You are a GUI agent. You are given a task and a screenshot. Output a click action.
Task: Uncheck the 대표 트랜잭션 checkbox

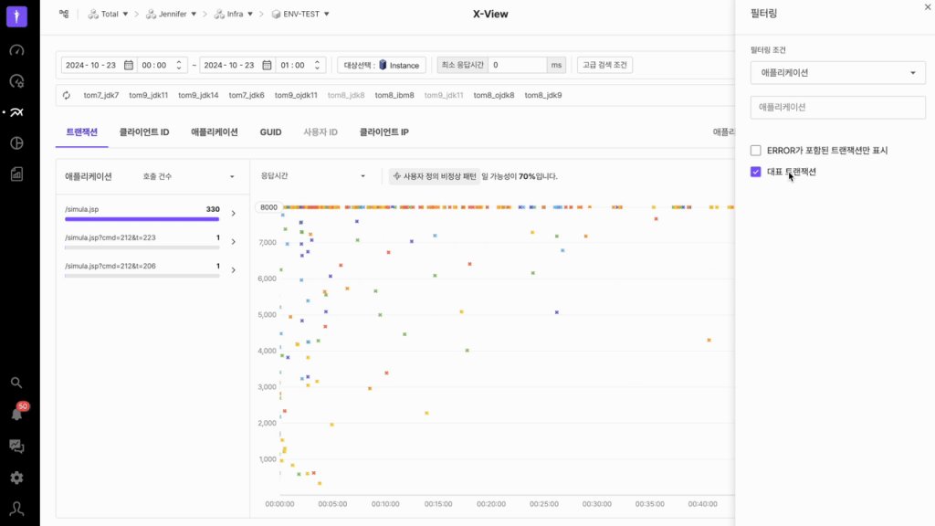(x=756, y=172)
